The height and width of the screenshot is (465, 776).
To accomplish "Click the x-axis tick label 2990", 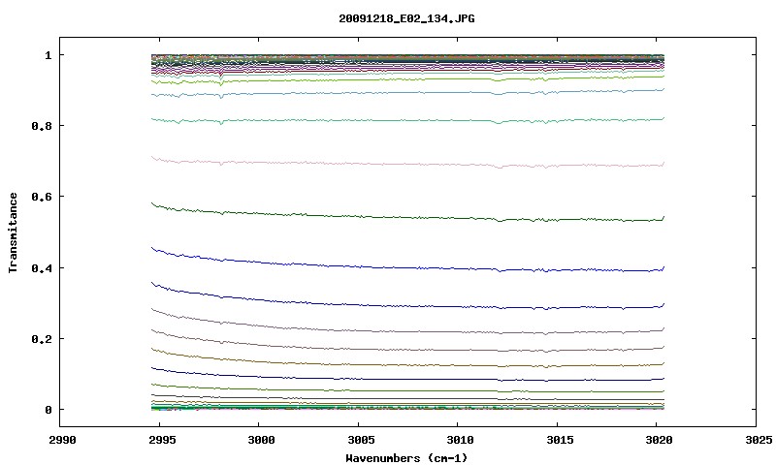I will [x=62, y=440].
